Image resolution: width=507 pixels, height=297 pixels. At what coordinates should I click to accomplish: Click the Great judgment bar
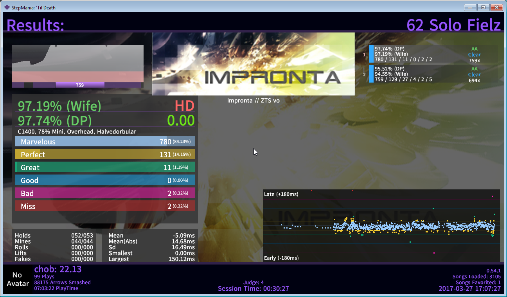[104, 167]
